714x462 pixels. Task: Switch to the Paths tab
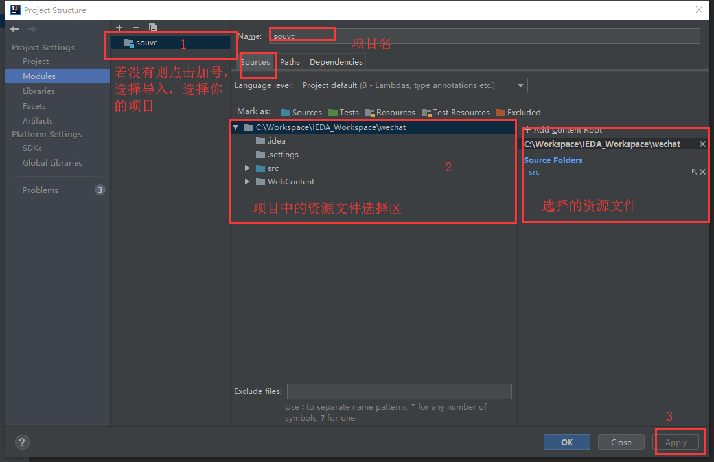(x=290, y=62)
